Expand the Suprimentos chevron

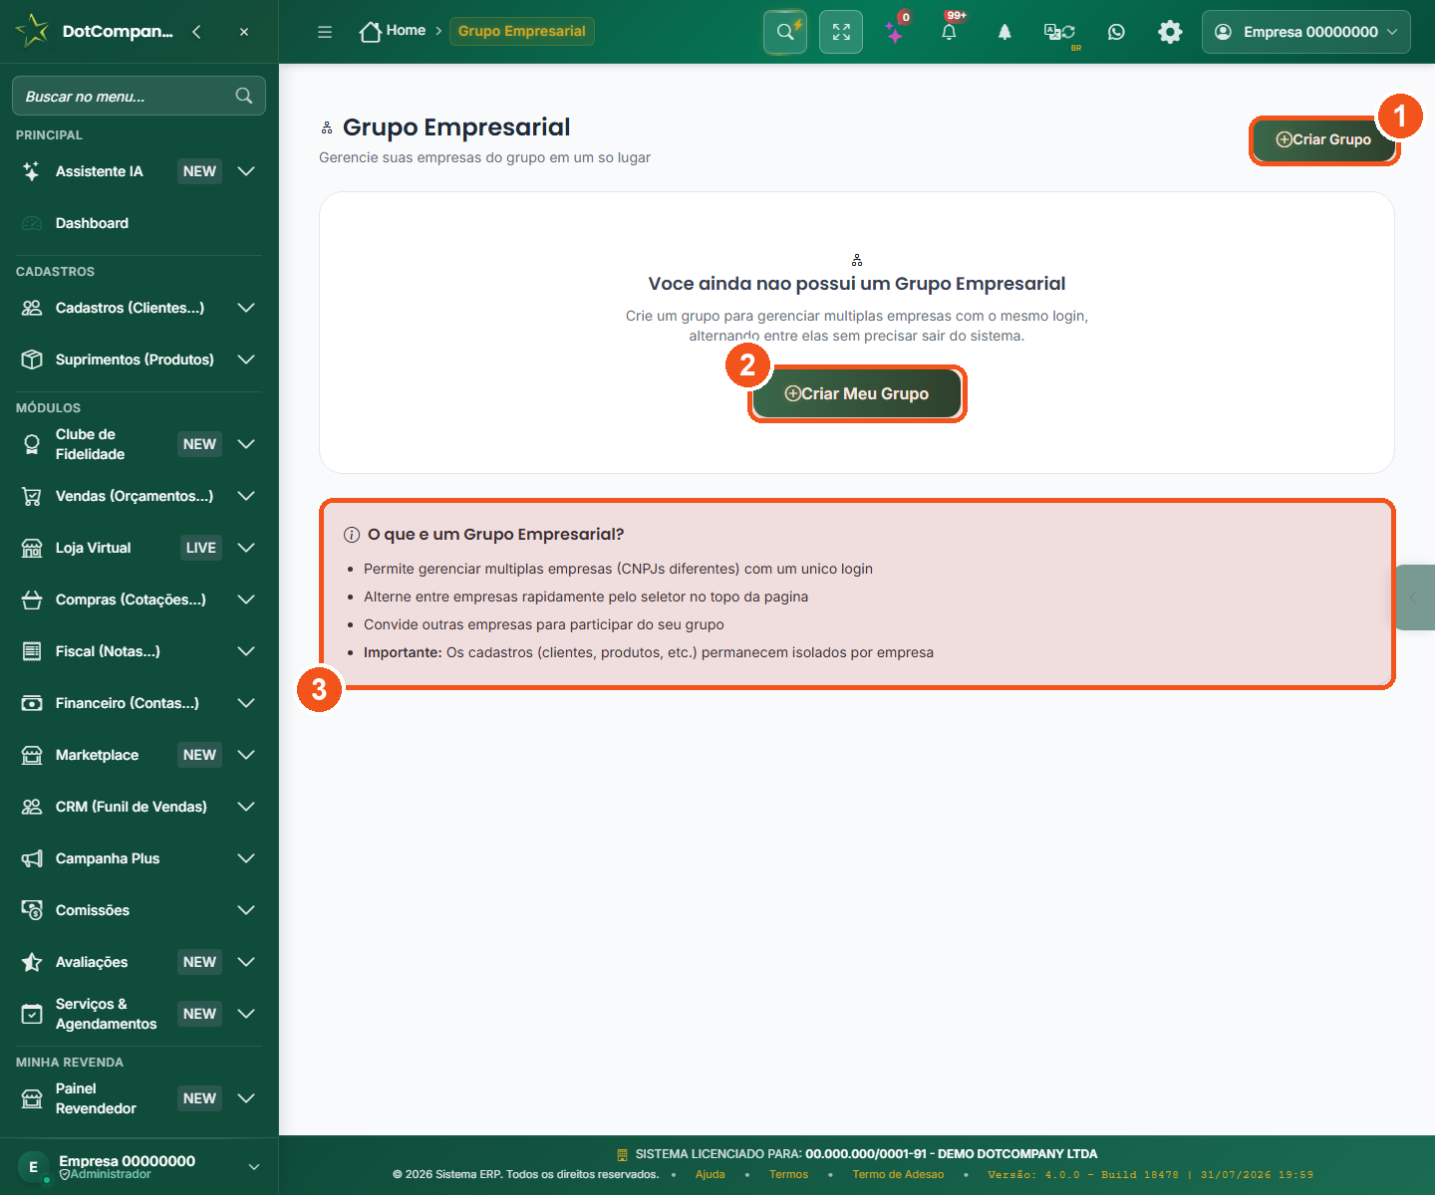(246, 359)
